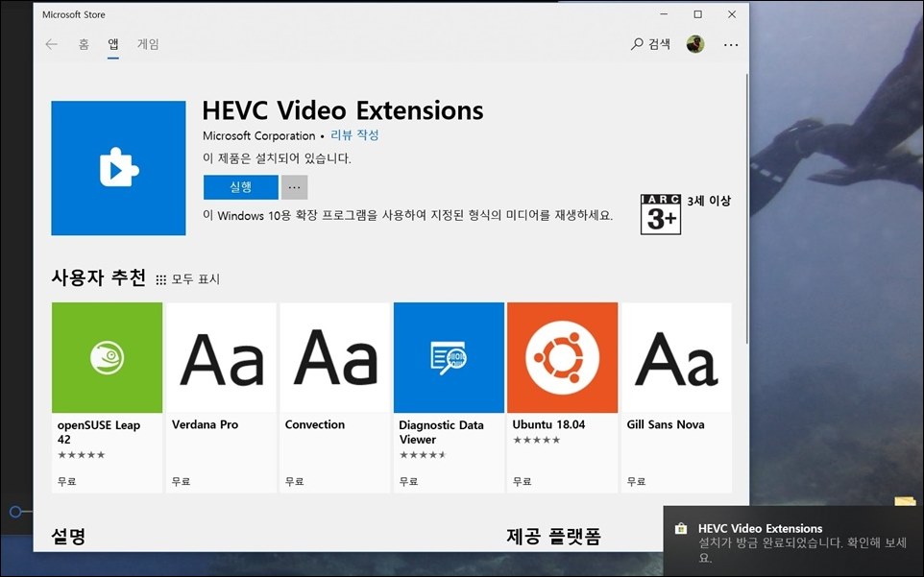Screen dimensions: 924x577
Task: Click the Diagnostic Data Viewer star rating
Action: click(x=424, y=454)
